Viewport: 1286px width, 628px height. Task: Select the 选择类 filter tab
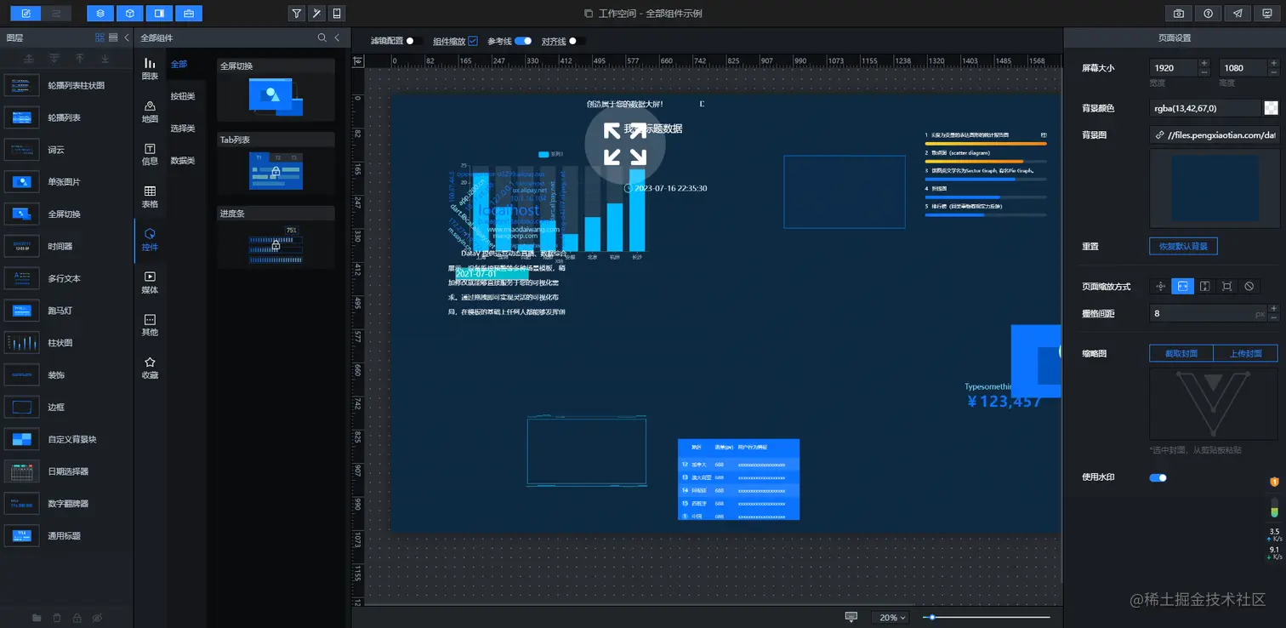[x=183, y=128]
